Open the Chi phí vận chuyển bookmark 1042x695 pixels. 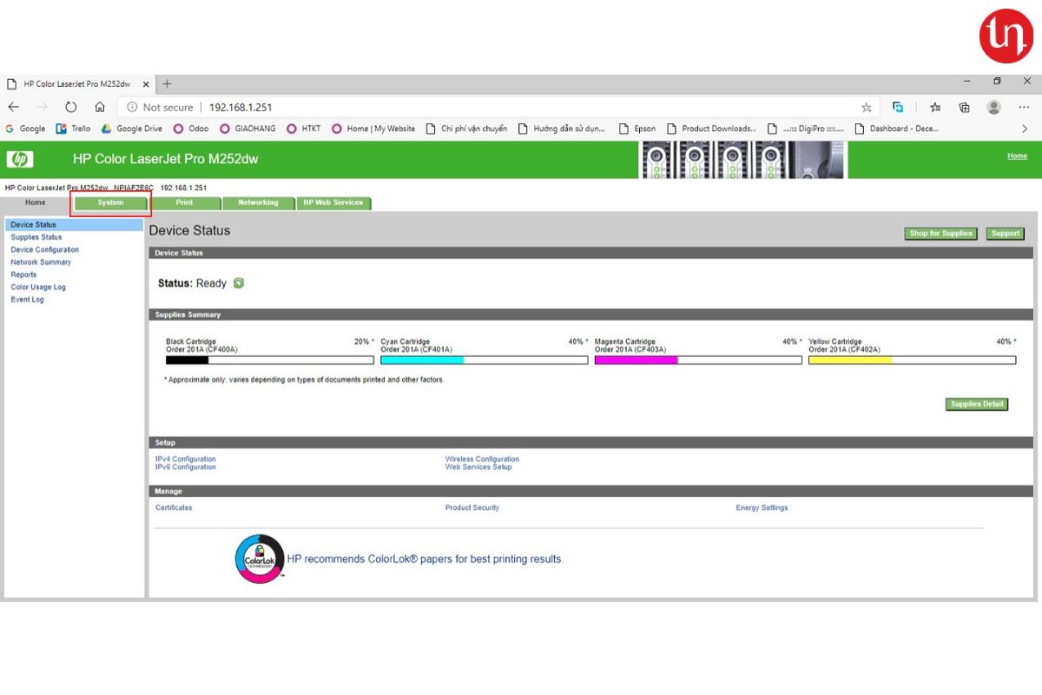pyautogui.click(x=466, y=129)
